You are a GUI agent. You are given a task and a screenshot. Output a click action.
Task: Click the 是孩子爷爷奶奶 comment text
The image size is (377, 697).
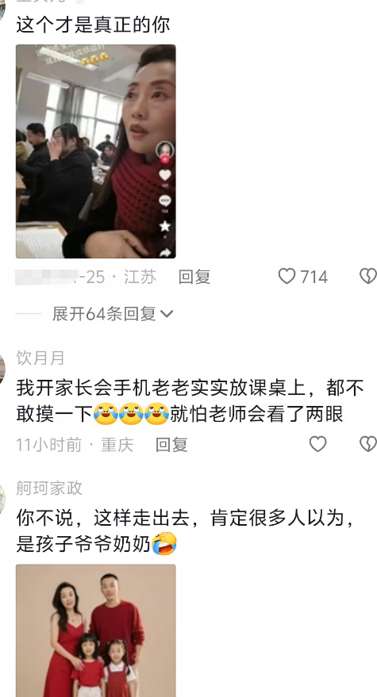(x=83, y=545)
